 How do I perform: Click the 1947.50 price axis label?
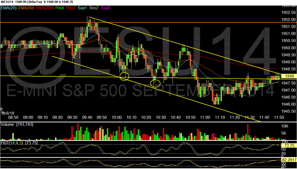[289, 83]
